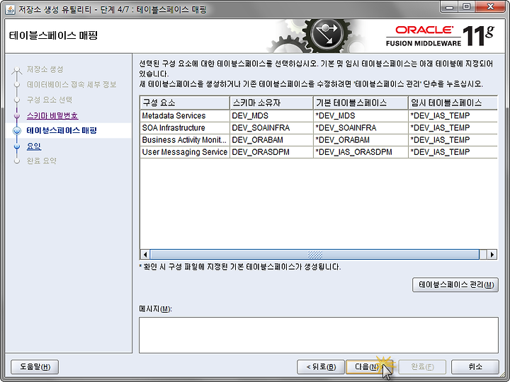
Task: Click the 메시지 text area
Action: [x=319, y=335]
